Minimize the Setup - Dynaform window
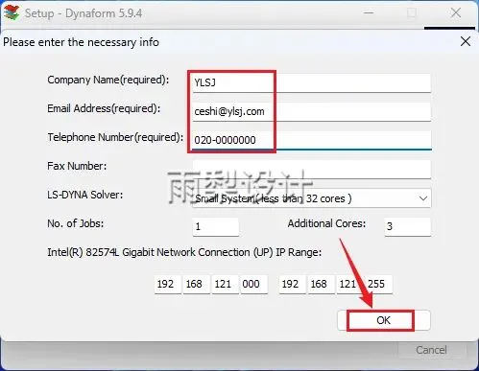Viewport: 479px width, 371px height. click(x=369, y=13)
